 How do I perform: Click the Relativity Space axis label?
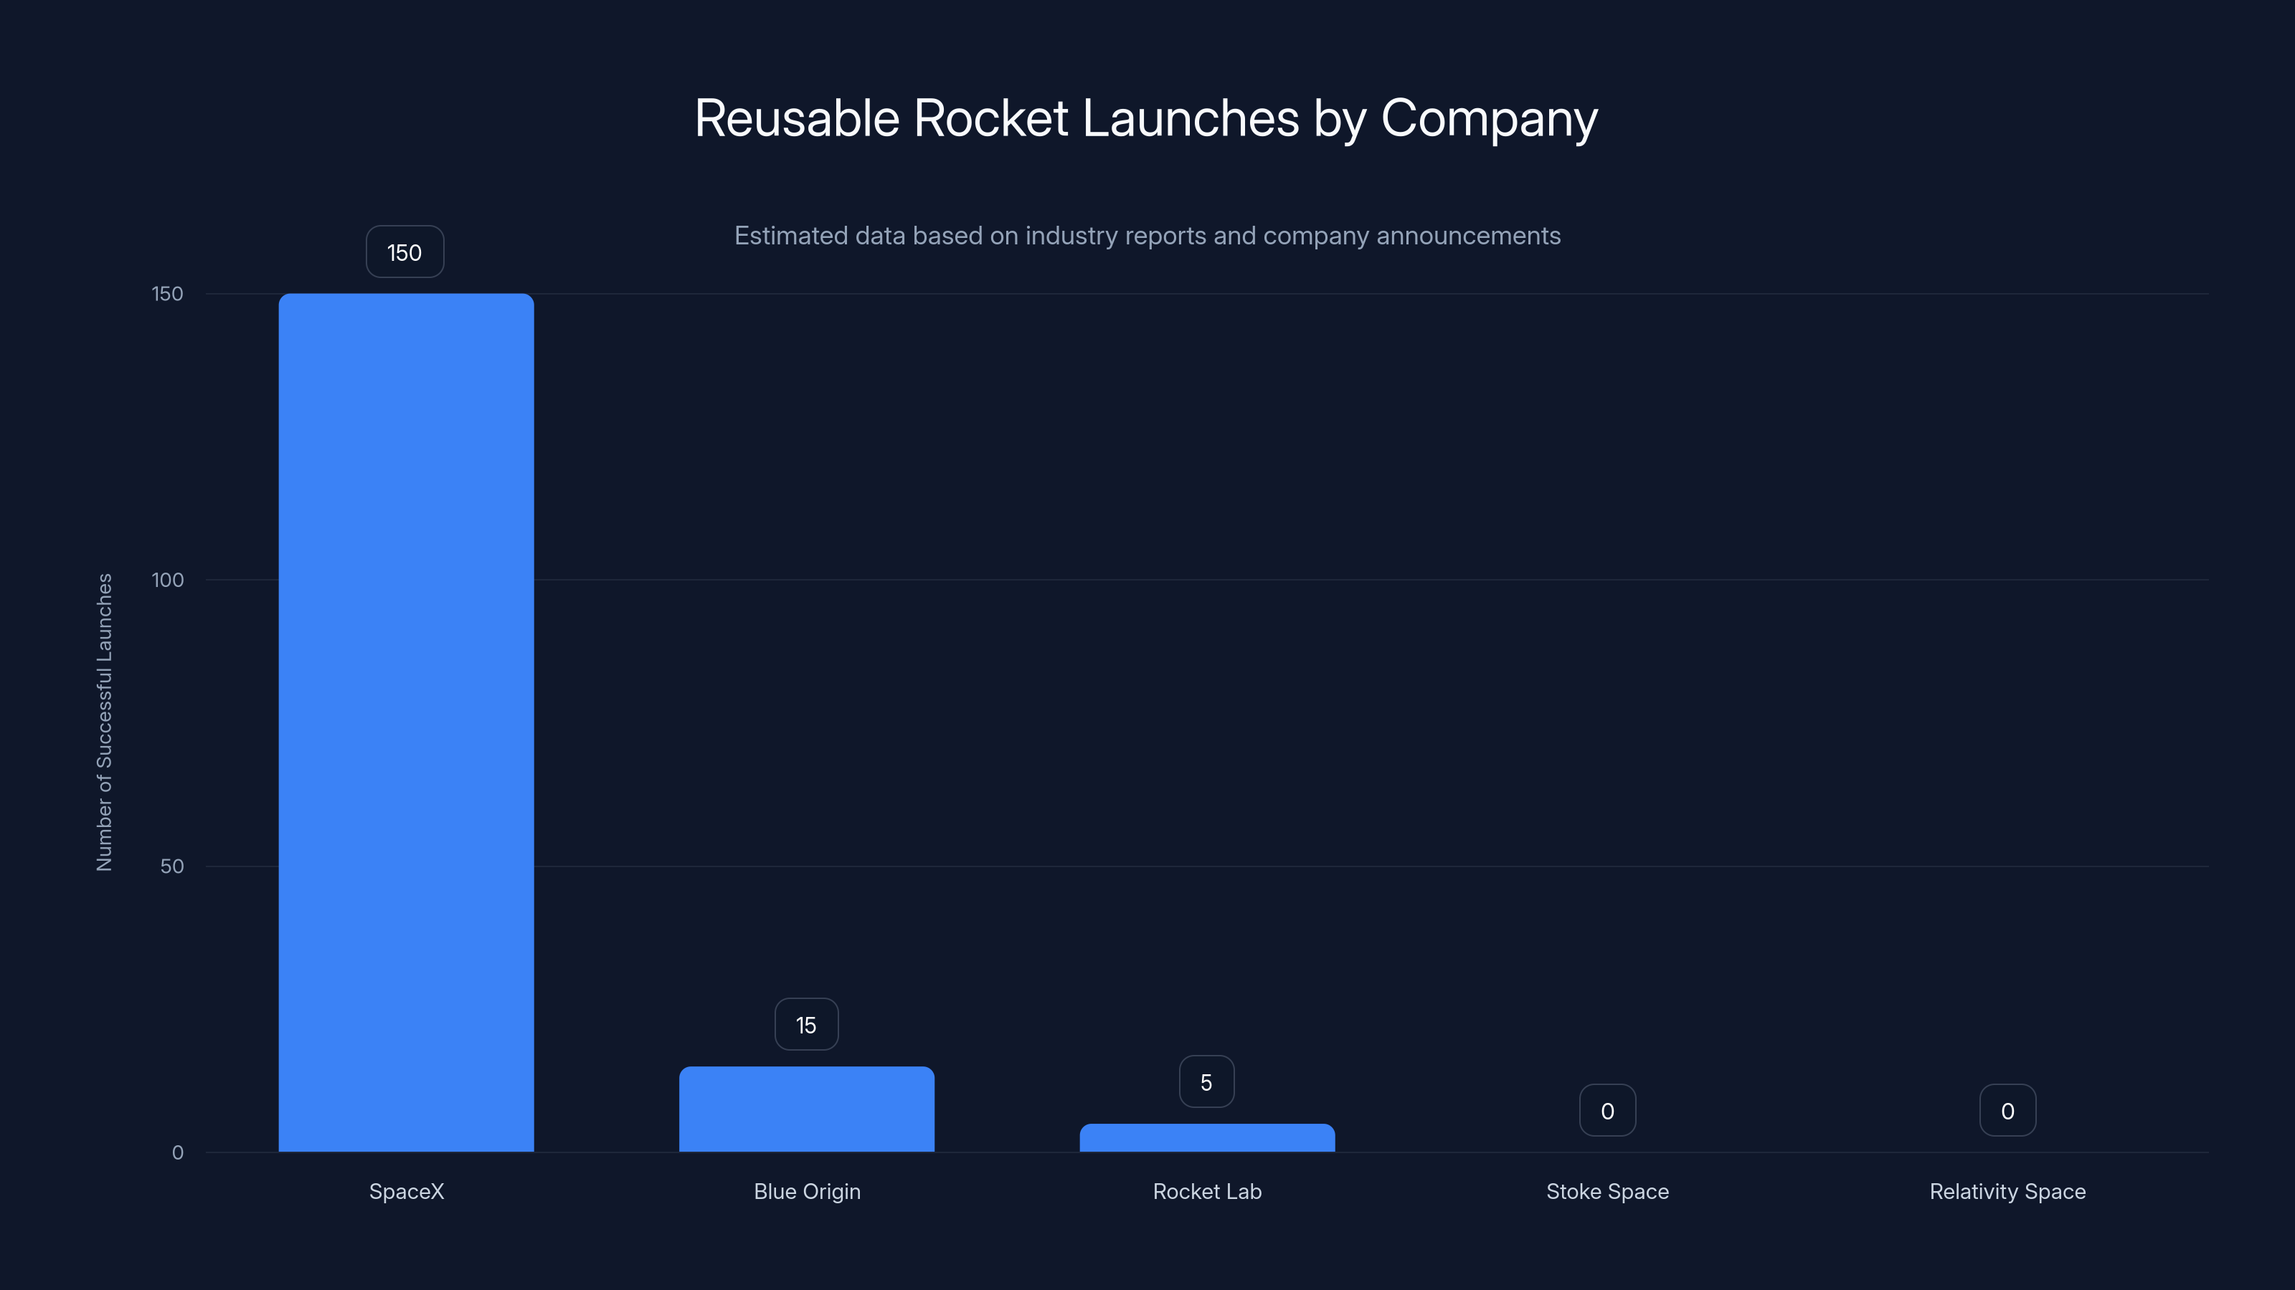click(x=2007, y=1192)
